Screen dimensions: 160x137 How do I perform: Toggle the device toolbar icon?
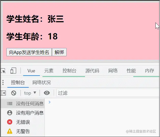coord(13,71)
